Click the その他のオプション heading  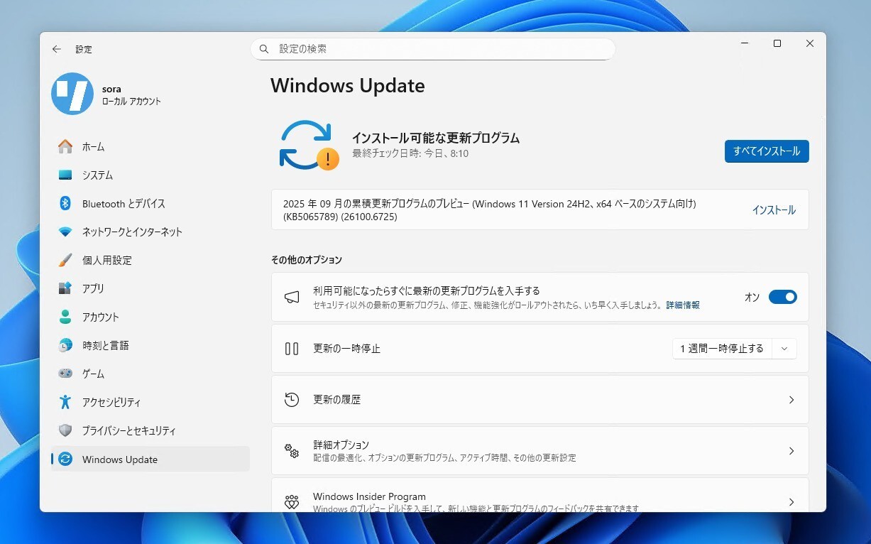click(306, 260)
